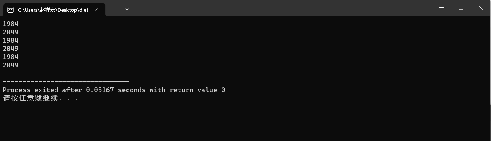Click the blank terminal area below the prompt
The image size is (491, 141).
(227, 122)
